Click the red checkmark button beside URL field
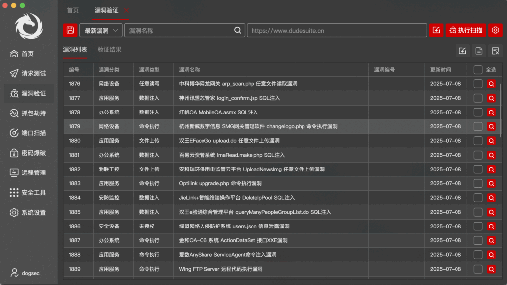Image resolution: width=507 pixels, height=285 pixels. (436, 30)
